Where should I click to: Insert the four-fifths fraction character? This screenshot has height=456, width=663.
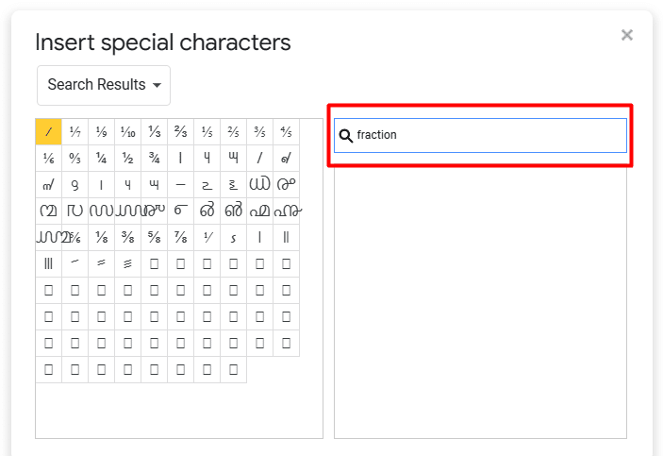286,132
